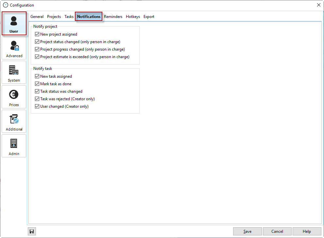
Task: Open the User settings section
Action: tap(14, 24)
